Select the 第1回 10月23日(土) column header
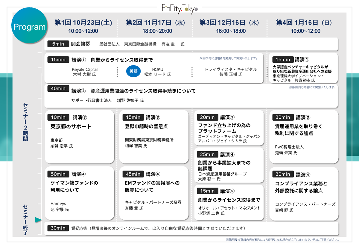Screen dimensions: 359x249 [83, 23]
